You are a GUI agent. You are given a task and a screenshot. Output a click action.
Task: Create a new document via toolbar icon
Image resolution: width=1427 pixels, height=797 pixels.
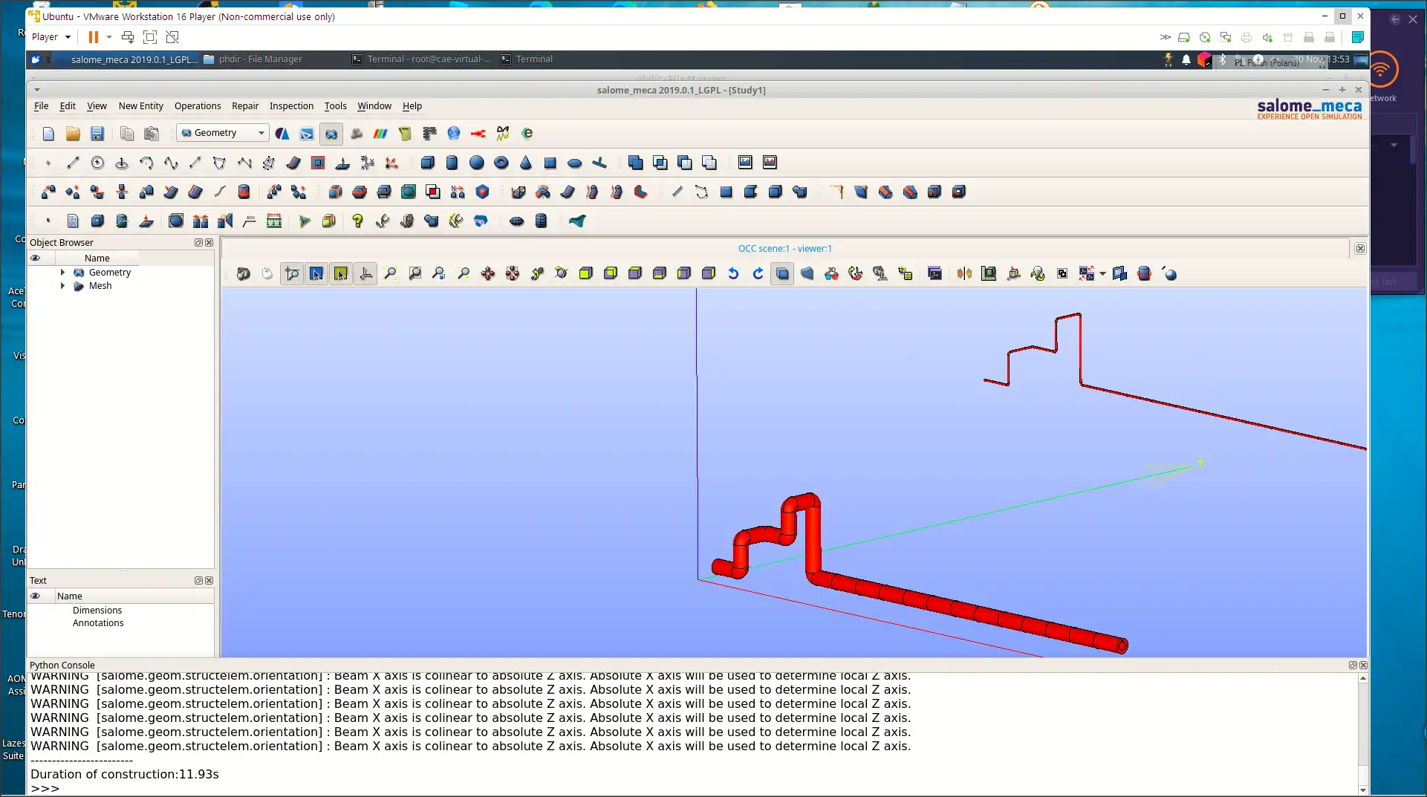pos(48,134)
